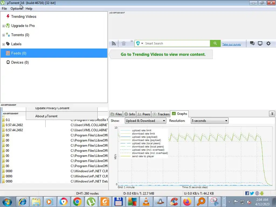This screenshot has width=276, height=207.
Task: Open the 5 seconds Resolution dropdown
Action: 209,121
